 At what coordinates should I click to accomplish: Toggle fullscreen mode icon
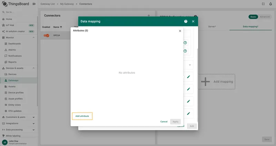263,4
